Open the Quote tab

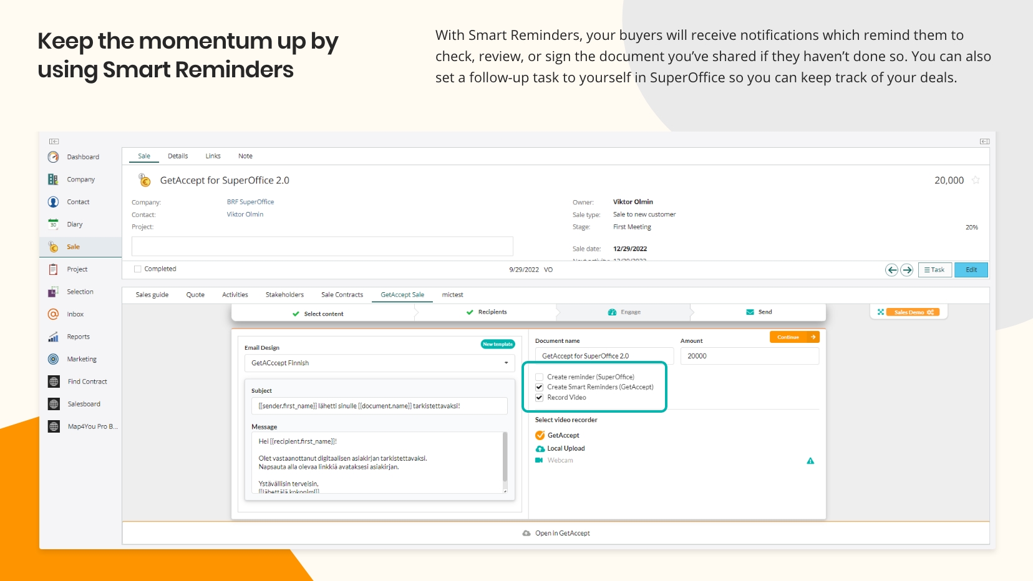coord(195,295)
